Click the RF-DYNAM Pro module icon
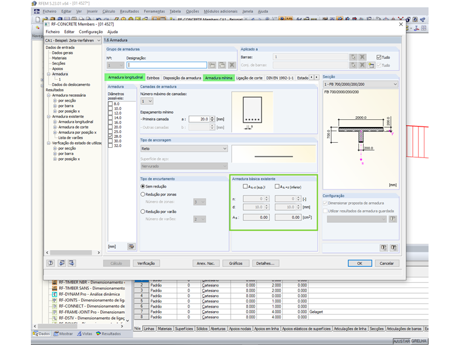The image size is (460, 345). click(x=54, y=294)
